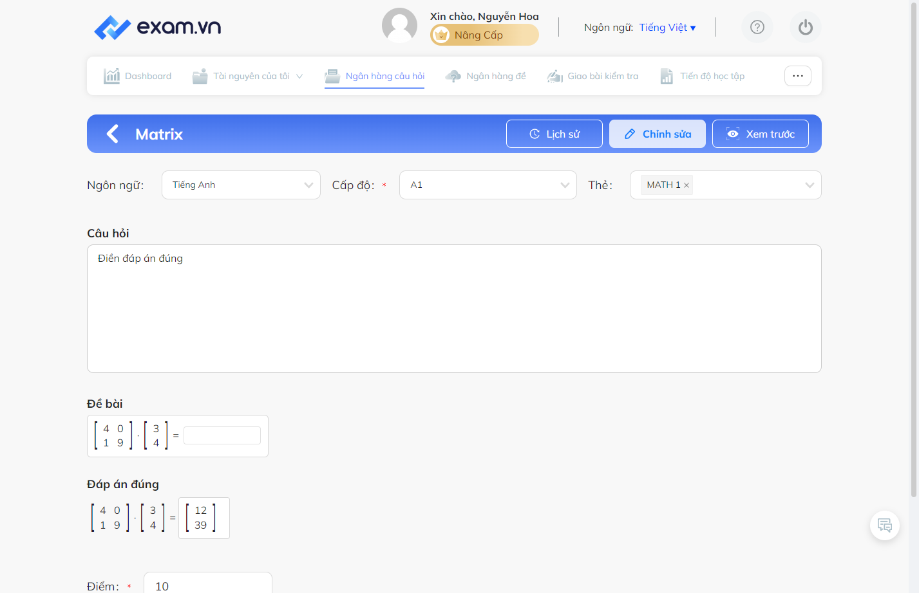Expand the Thẻ tags dropdown arrow

(x=810, y=185)
